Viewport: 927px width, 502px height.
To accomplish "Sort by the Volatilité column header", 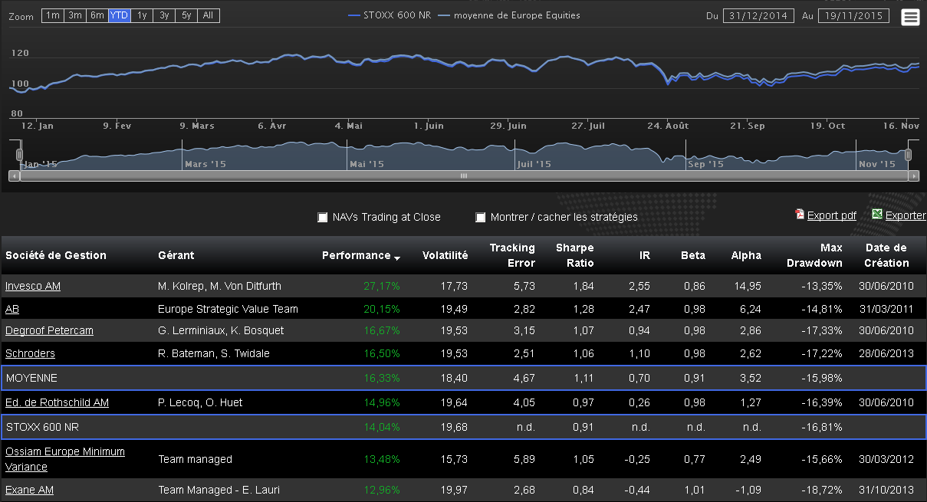I will click(445, 255).
